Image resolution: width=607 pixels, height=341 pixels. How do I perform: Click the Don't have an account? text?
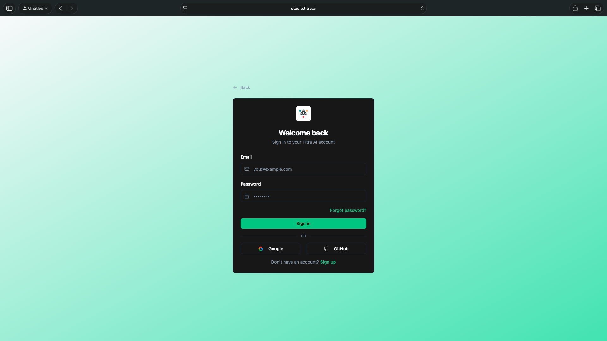[295, 262]
